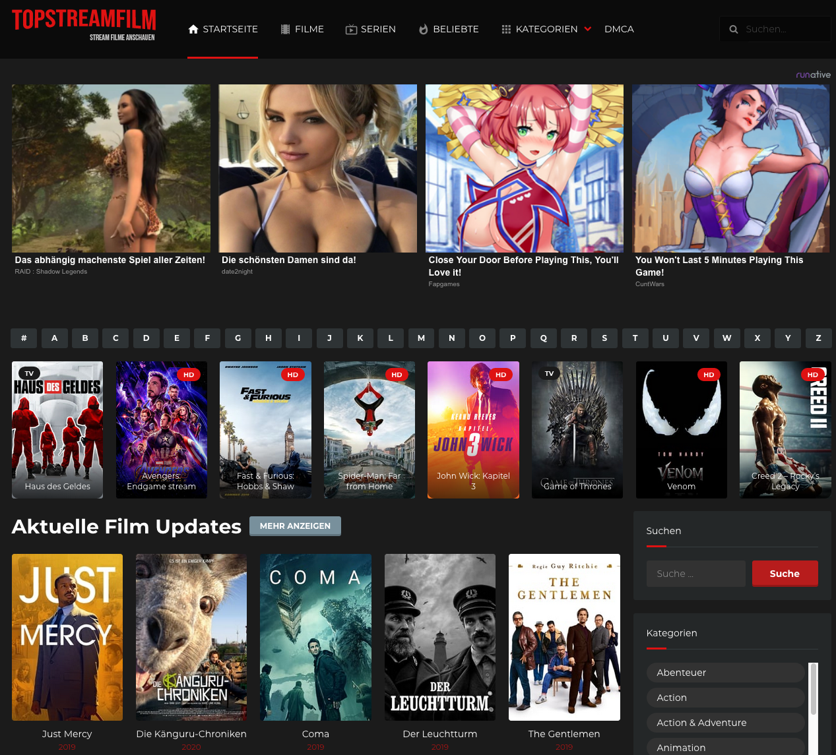Open the STARTSEITE menu item

tap(230, 29)
